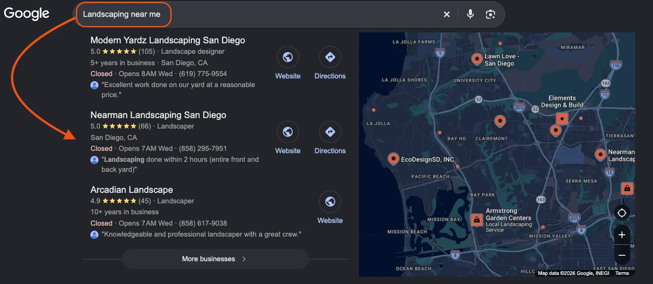653x284 pixels.
Task: Select Lawn Love San Diego map pin
Action: [477, 59]
